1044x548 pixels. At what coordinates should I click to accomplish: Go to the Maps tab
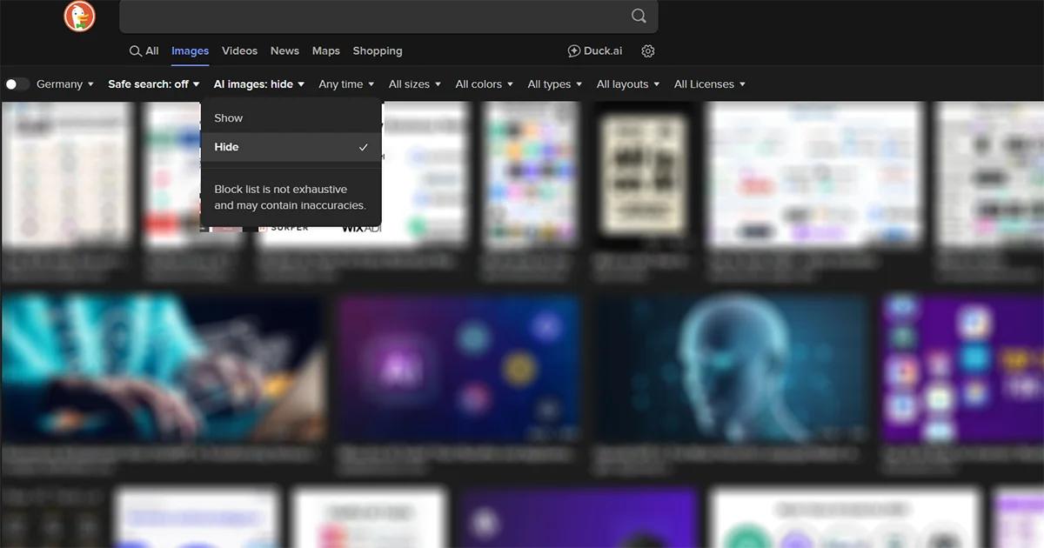click(326, 51)
